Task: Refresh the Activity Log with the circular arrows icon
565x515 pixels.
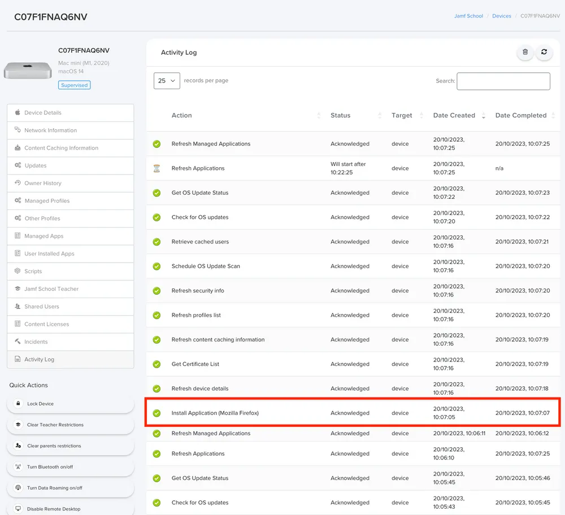Action: pyautogui.click(x=544, y=52)
